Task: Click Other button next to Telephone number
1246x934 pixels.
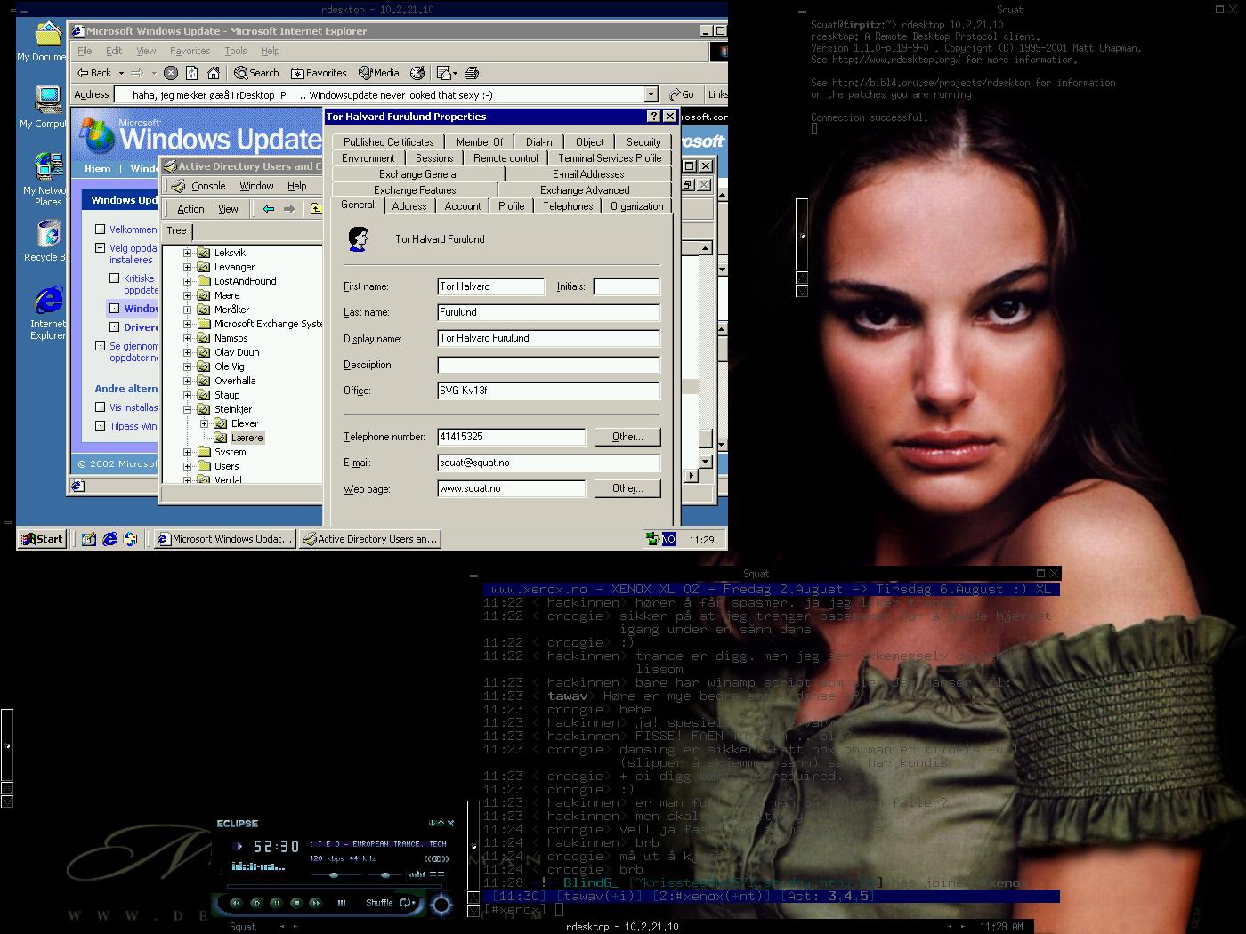Action: [x=627, y=437]
